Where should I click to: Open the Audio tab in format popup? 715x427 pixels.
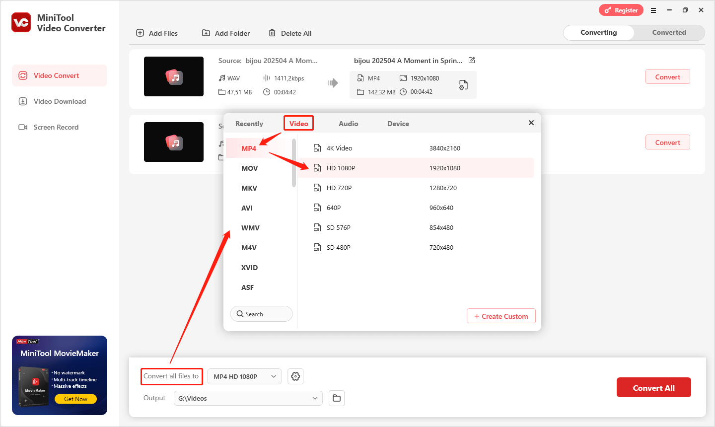pos(349,124)
